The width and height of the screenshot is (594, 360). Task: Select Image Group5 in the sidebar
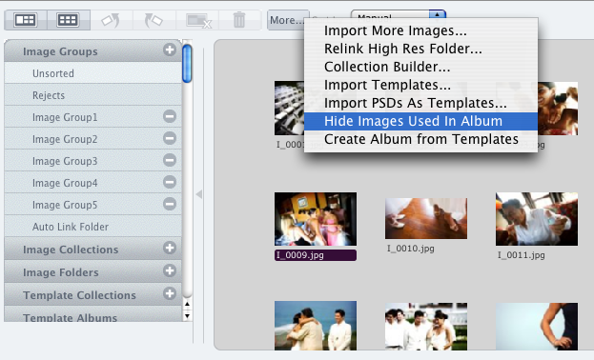[x=92, y=205]
